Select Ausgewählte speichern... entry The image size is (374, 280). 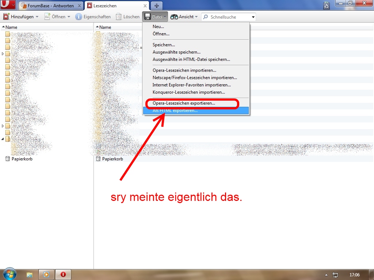[196, 52]
